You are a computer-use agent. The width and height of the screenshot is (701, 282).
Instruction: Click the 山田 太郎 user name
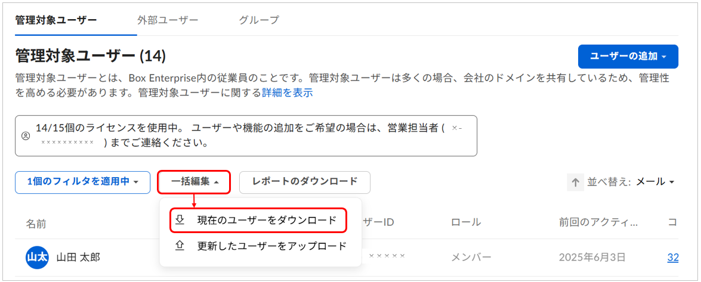[78, 258]
